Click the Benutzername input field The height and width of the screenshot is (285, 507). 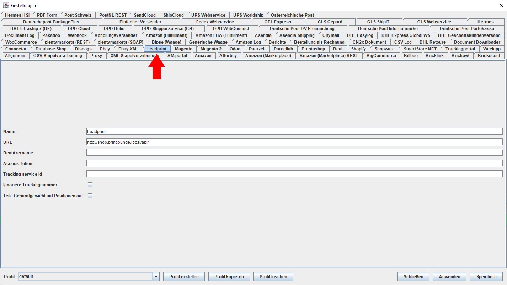[294, 153]
